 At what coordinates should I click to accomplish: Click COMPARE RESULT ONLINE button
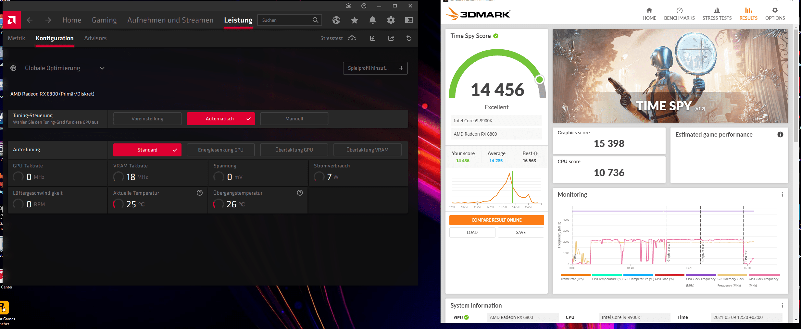click(x=497, y=220)
